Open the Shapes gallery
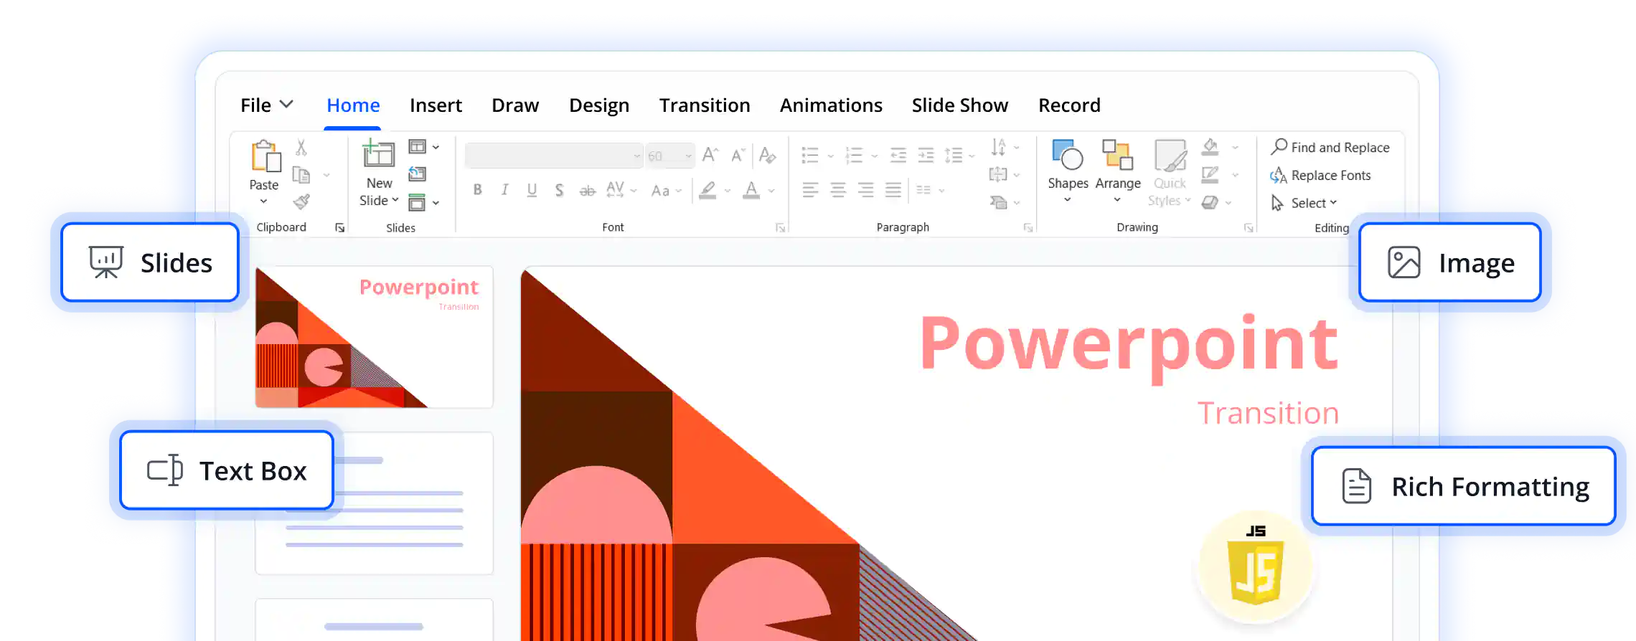 tap(1068, 172)
